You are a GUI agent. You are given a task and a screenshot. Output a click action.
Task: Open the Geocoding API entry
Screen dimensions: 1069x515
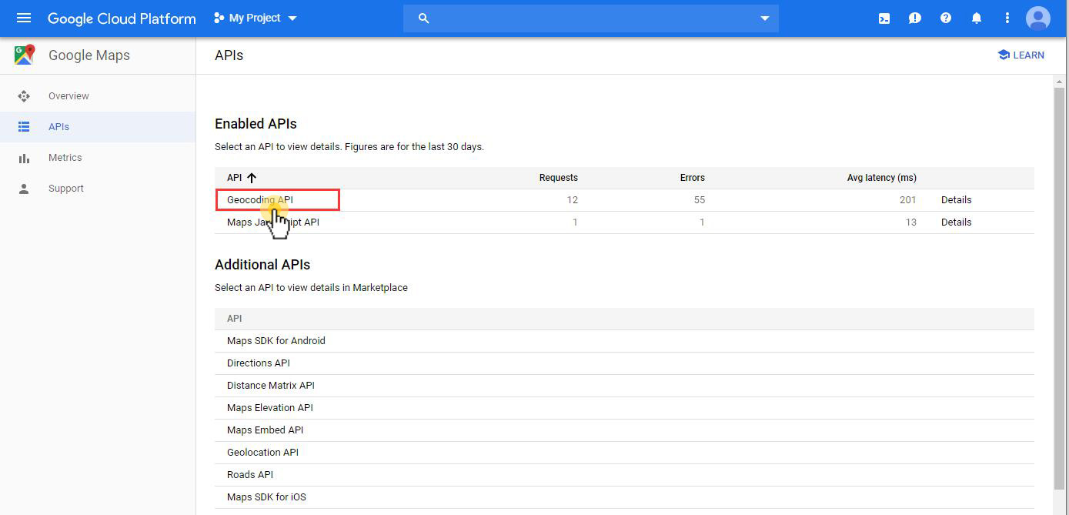click(x=260, y=200)
